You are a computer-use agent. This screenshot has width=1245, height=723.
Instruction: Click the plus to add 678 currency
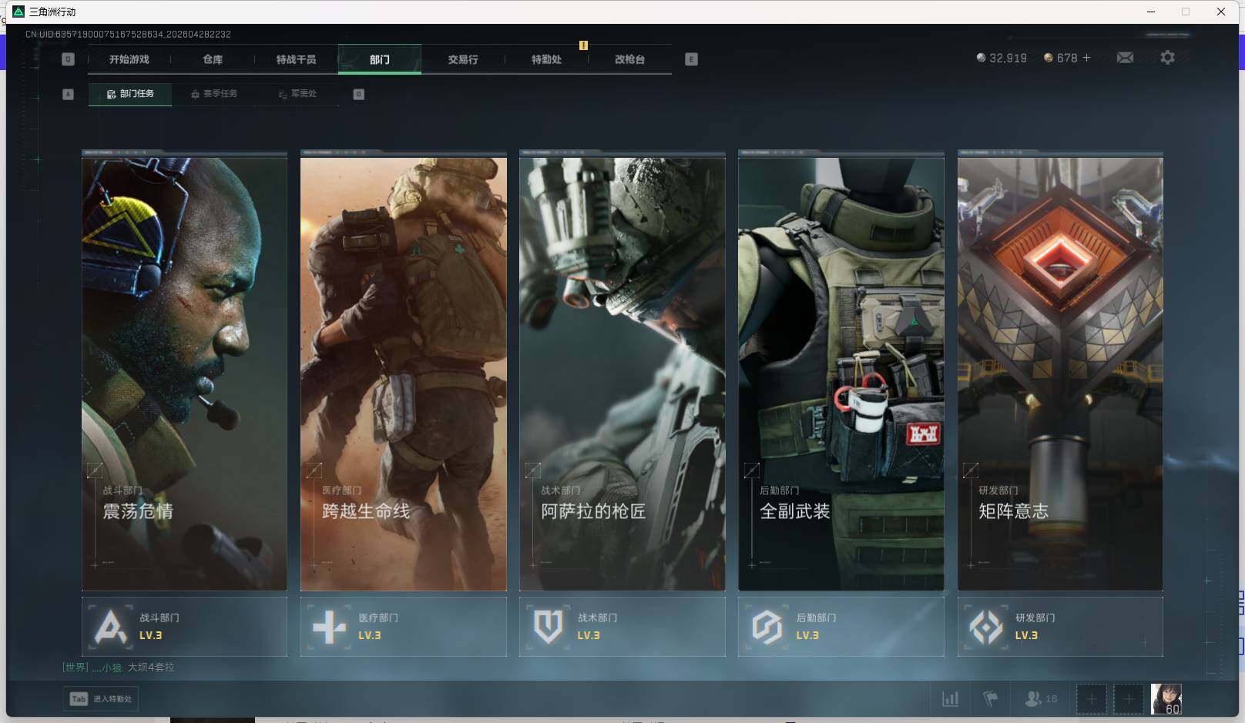1086,58
